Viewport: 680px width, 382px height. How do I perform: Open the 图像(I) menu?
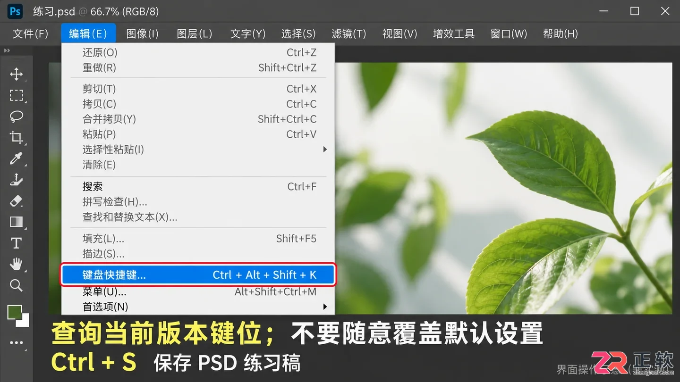(x=143, y=34)
